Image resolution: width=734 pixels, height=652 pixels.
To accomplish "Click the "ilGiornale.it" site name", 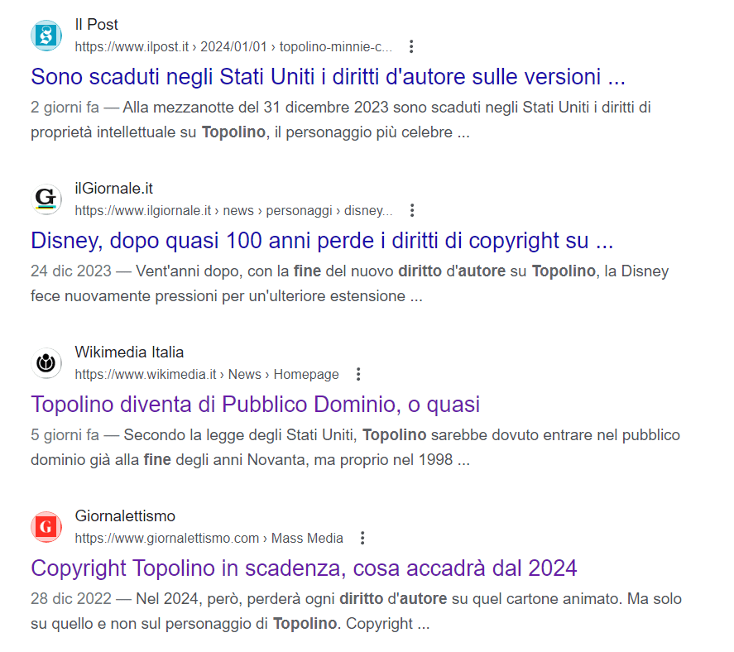I will click(113, 188).
